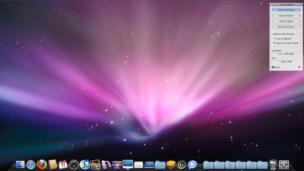Open Screen Capture help via red question mark
The width and height of the screenshot is (304, 171).
tap(299, 67)
